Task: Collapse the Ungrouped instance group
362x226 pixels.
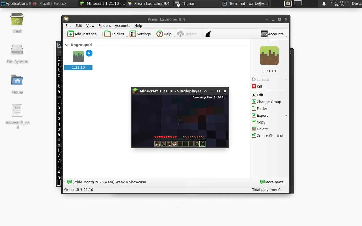Action: [67, 45]
